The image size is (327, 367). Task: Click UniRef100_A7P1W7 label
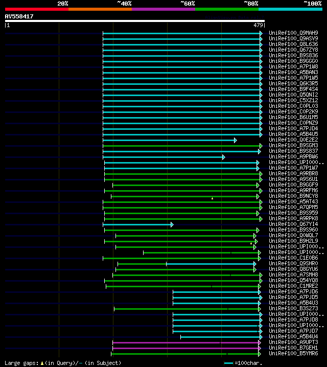293,168
